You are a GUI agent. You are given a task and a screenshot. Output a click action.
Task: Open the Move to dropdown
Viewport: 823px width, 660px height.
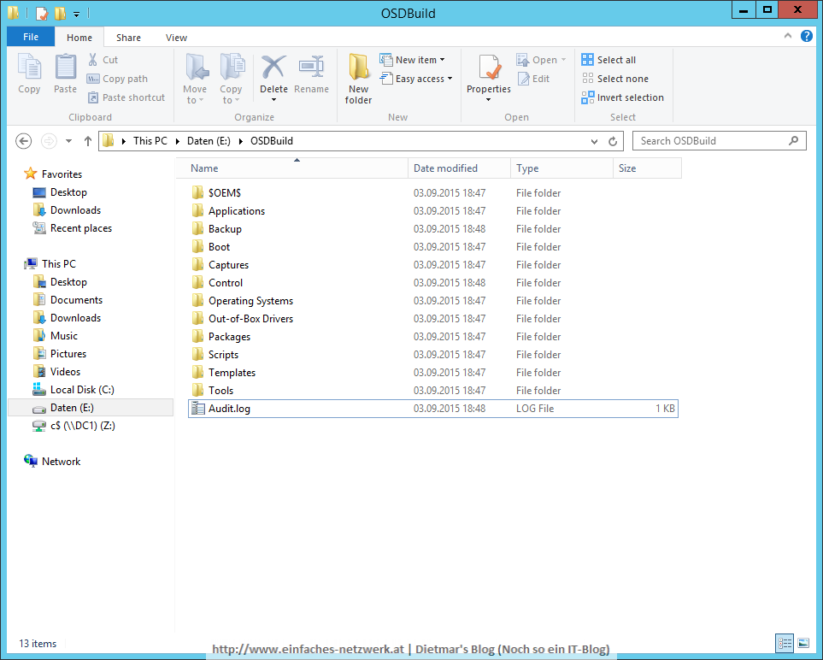(x=195, y=79)
